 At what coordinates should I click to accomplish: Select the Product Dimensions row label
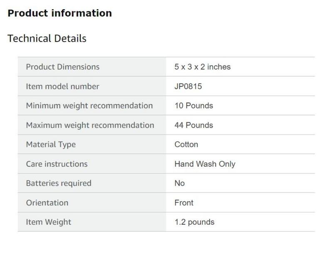[62, 67]
